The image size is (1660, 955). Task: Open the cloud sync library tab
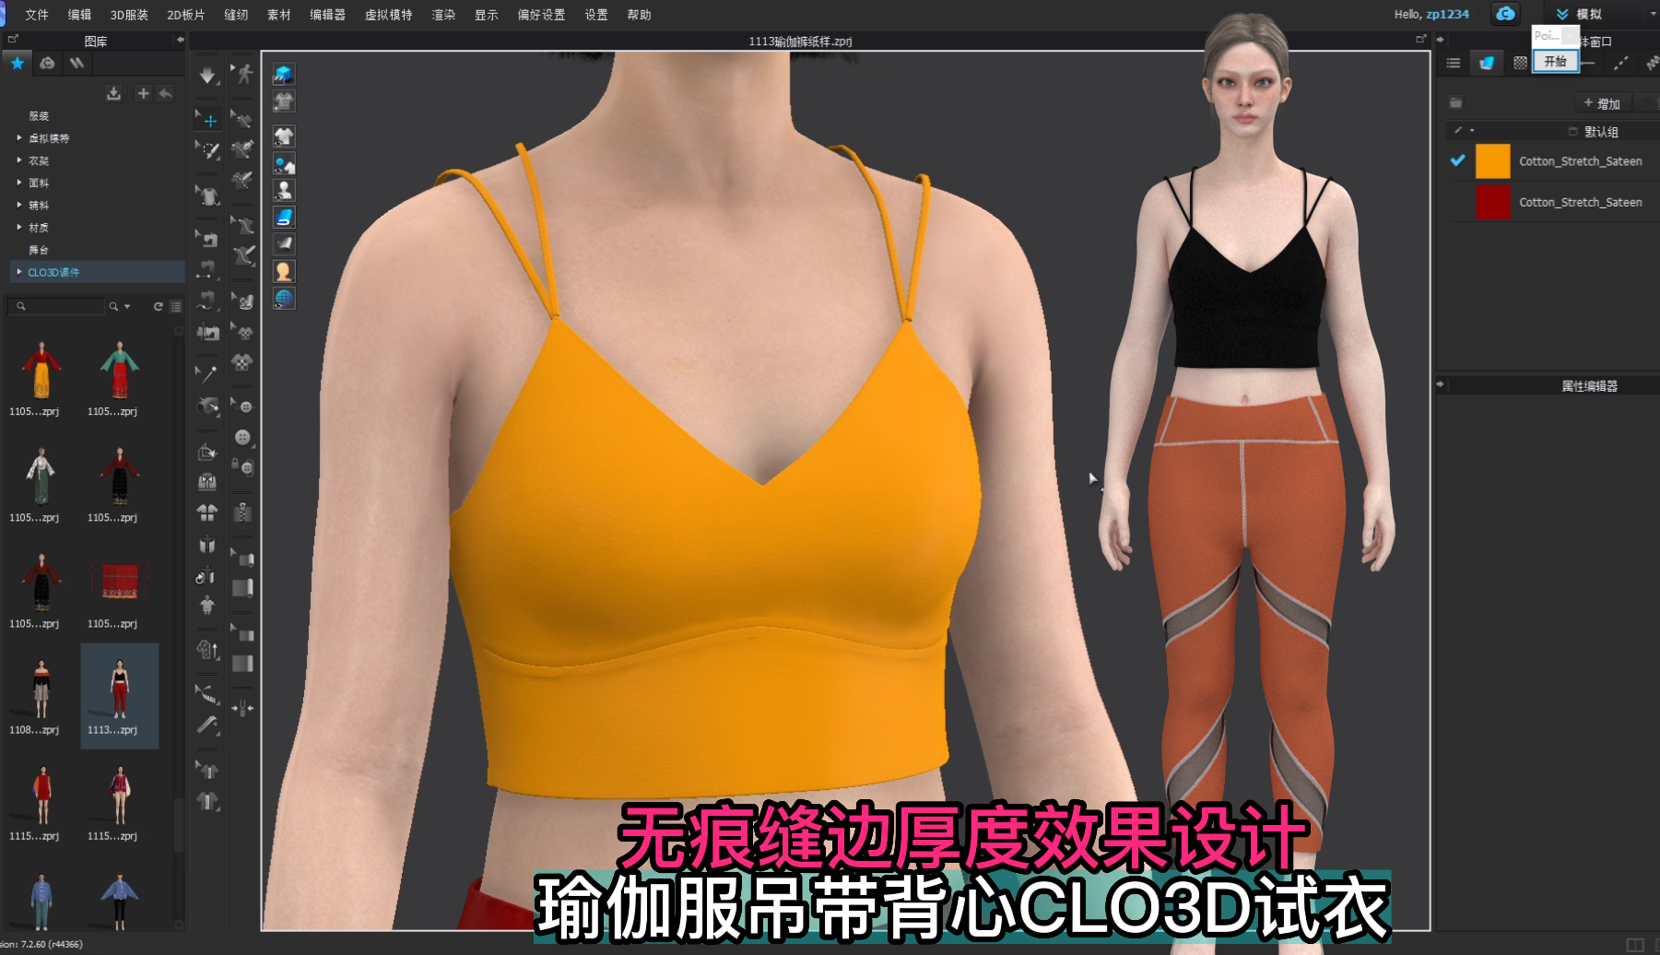[x=47, y=63]
